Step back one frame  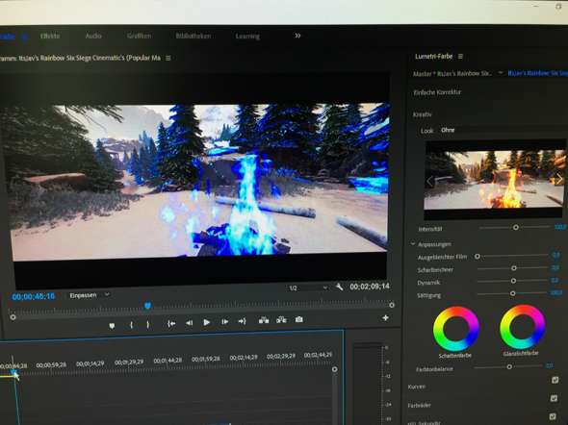189,323
